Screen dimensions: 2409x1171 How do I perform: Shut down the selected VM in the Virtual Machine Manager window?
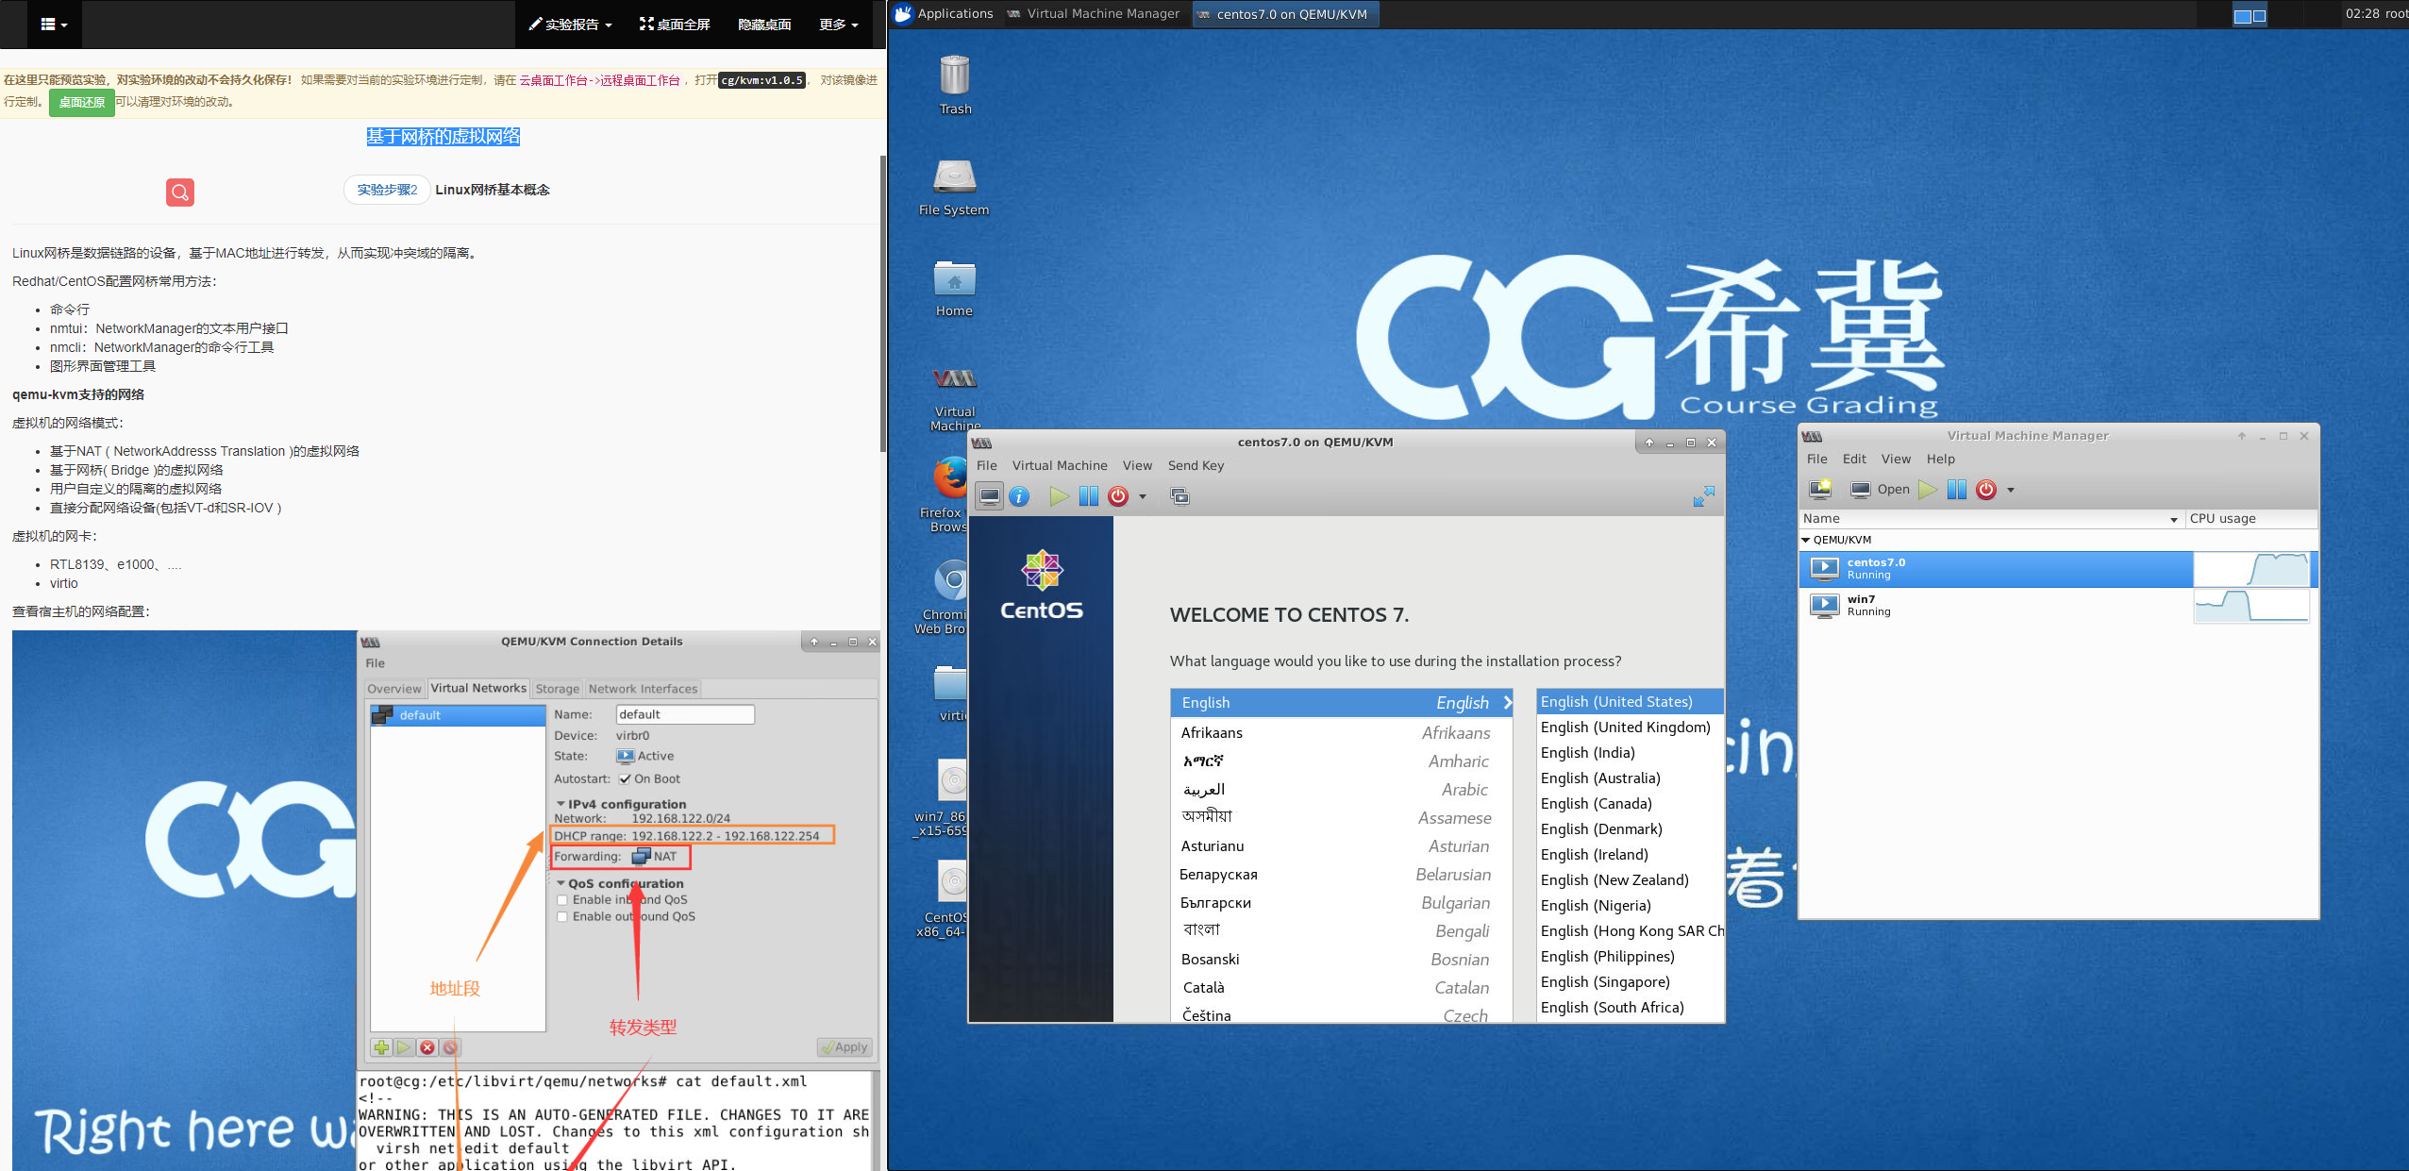point(1986,489)
